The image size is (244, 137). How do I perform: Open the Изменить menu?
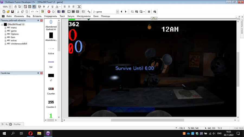click(x=19, y=16)
